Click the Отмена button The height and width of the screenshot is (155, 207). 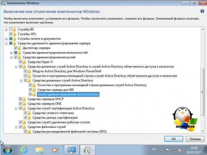[x=195, y=139]
